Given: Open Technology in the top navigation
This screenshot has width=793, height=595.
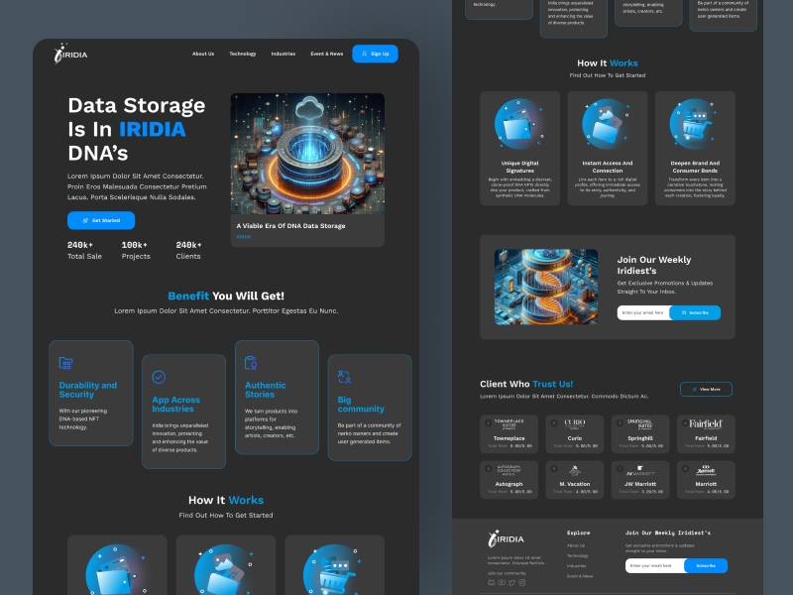Looking at the screenshot, I should pos(242,54).
